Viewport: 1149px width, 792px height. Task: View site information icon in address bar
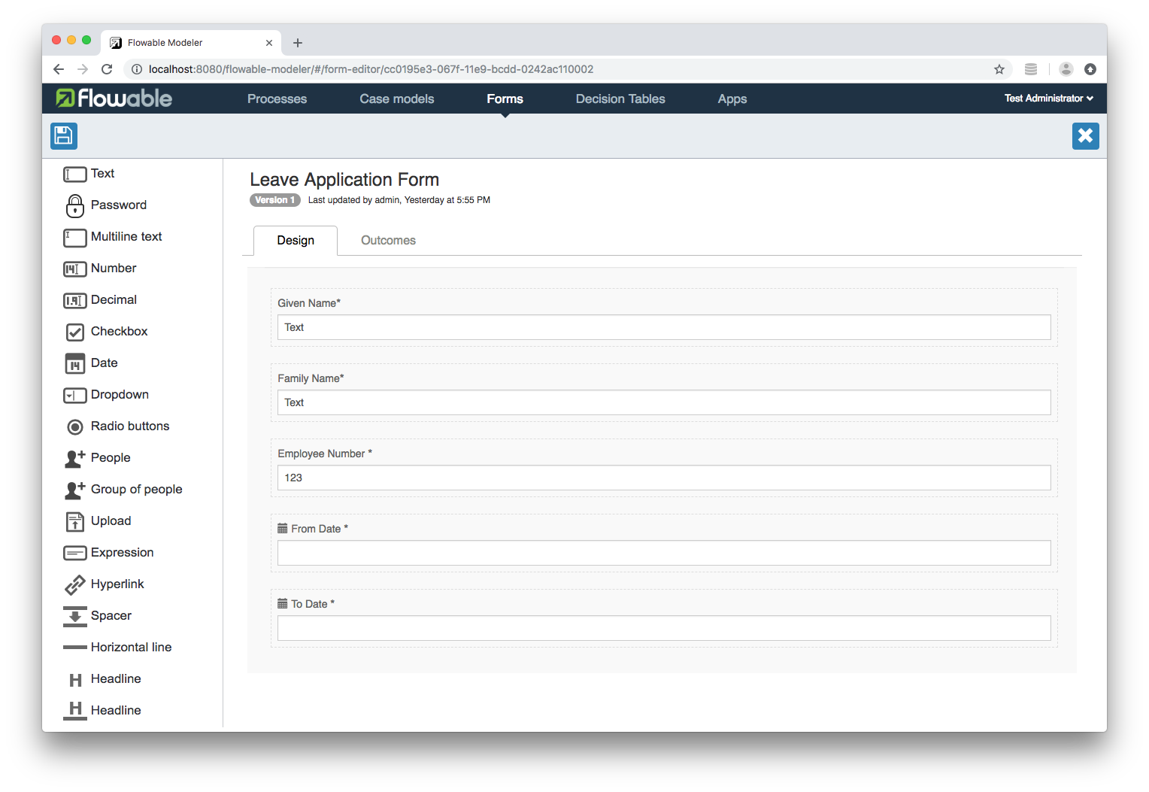tap(137, 69)
